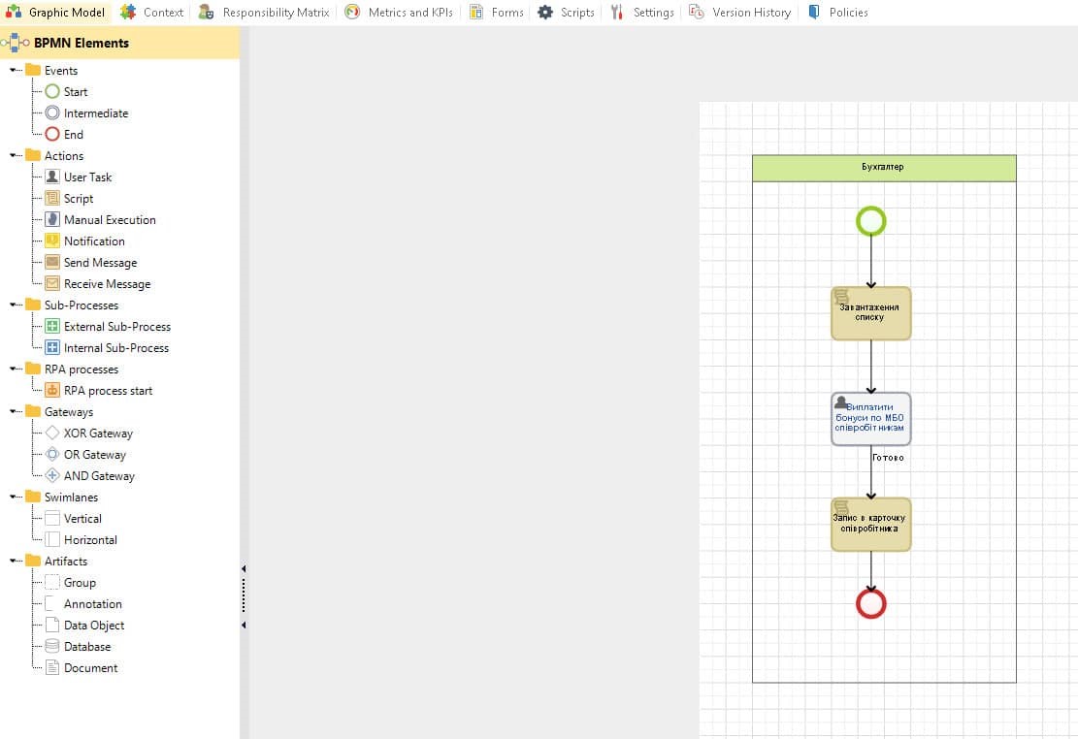Click the Бухгалтер swimlane header
1078x739 pixels.
click(883, 168)
